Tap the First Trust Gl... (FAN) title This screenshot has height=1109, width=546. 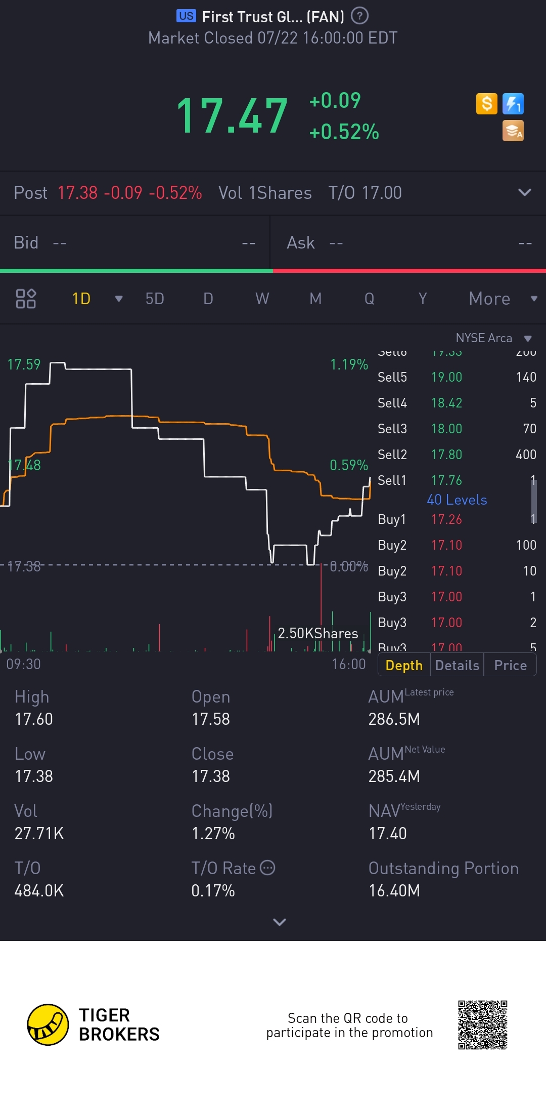tap(273, 17)
